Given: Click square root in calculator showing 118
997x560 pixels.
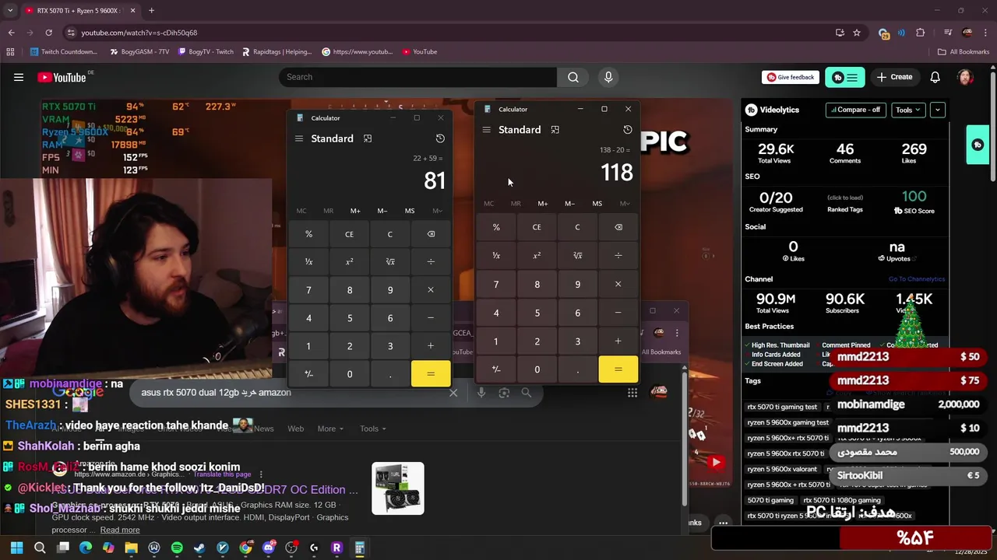Looking at the screenshot, I should coord(577,255).
